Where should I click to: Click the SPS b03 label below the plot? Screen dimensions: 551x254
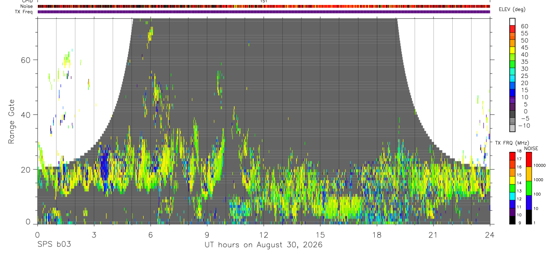[54, 245]
